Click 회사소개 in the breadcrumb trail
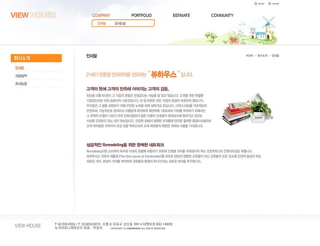Image resolution: width=320 pixels, height=246 pixels. point(262,55)
